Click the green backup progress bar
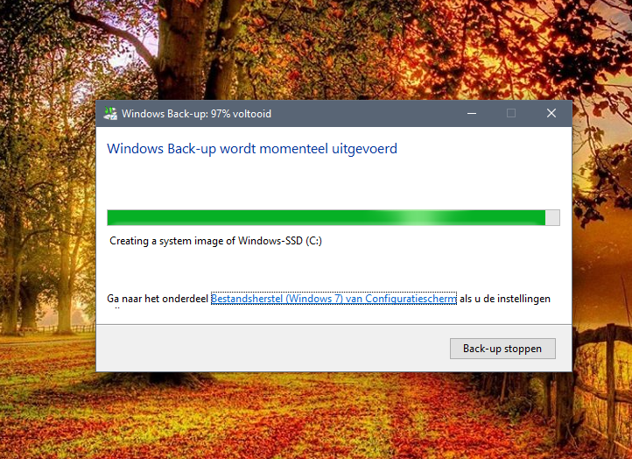 click(334, 217)
